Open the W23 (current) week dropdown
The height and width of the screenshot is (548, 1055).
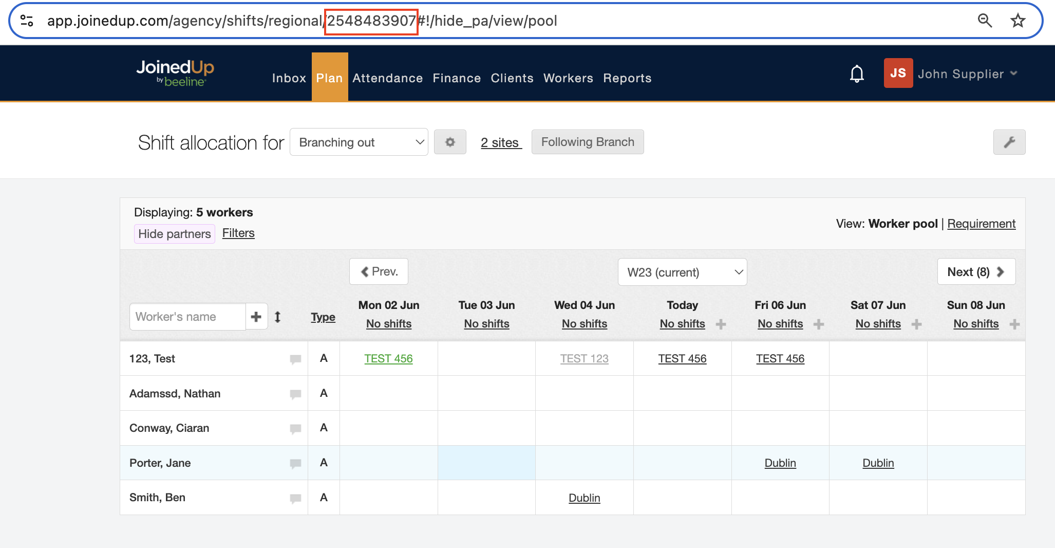[682, 272]
